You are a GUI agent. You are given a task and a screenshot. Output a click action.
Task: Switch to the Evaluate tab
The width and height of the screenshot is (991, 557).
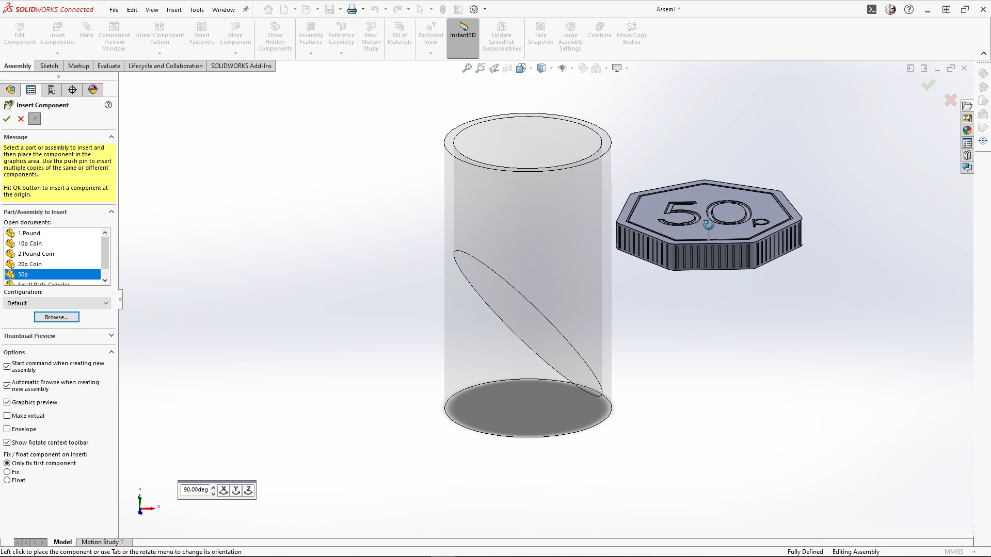click(x=108, y=66)
